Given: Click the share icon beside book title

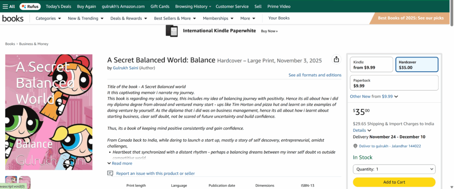Looking at the screenshot, I should click(336, 60).
